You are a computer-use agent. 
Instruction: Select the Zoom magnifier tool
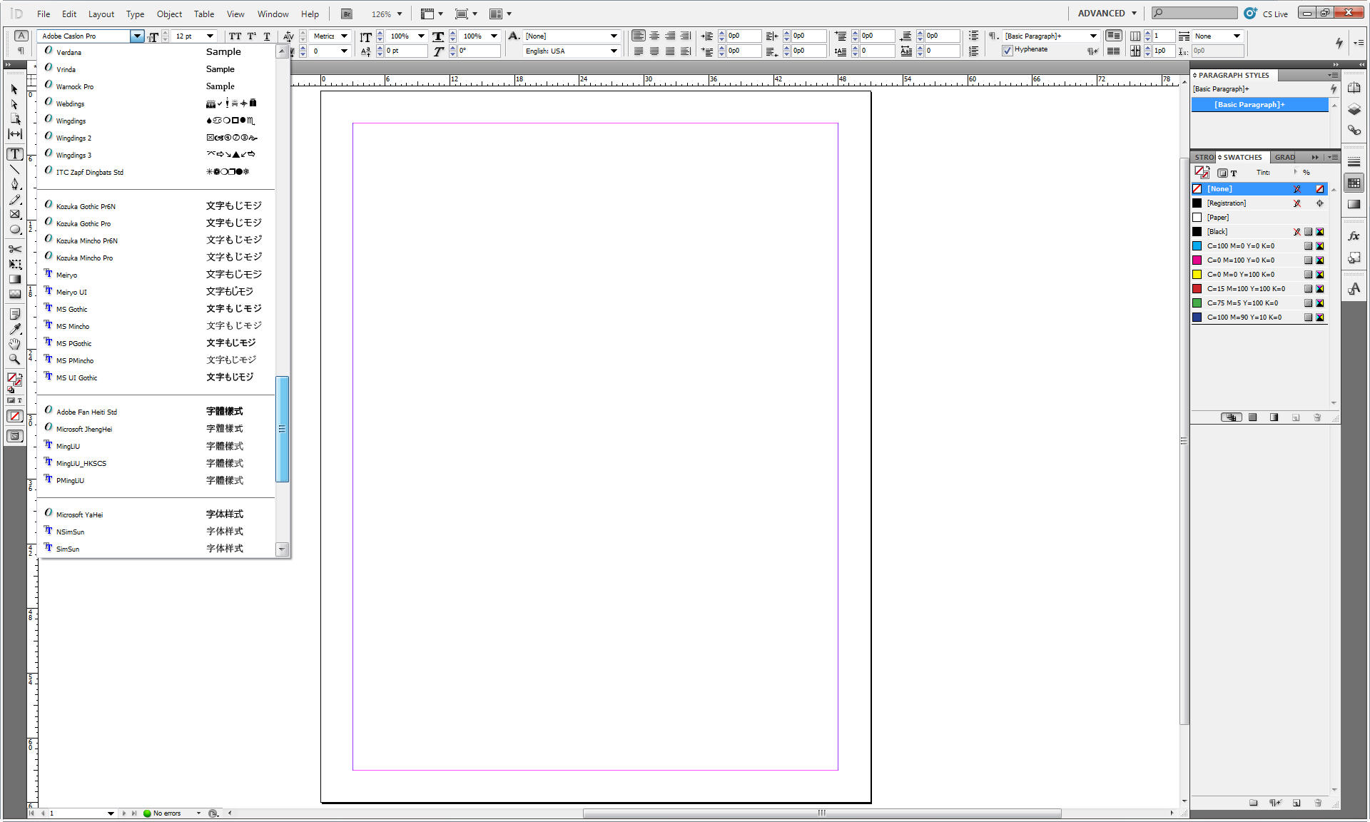pos(14,359)
